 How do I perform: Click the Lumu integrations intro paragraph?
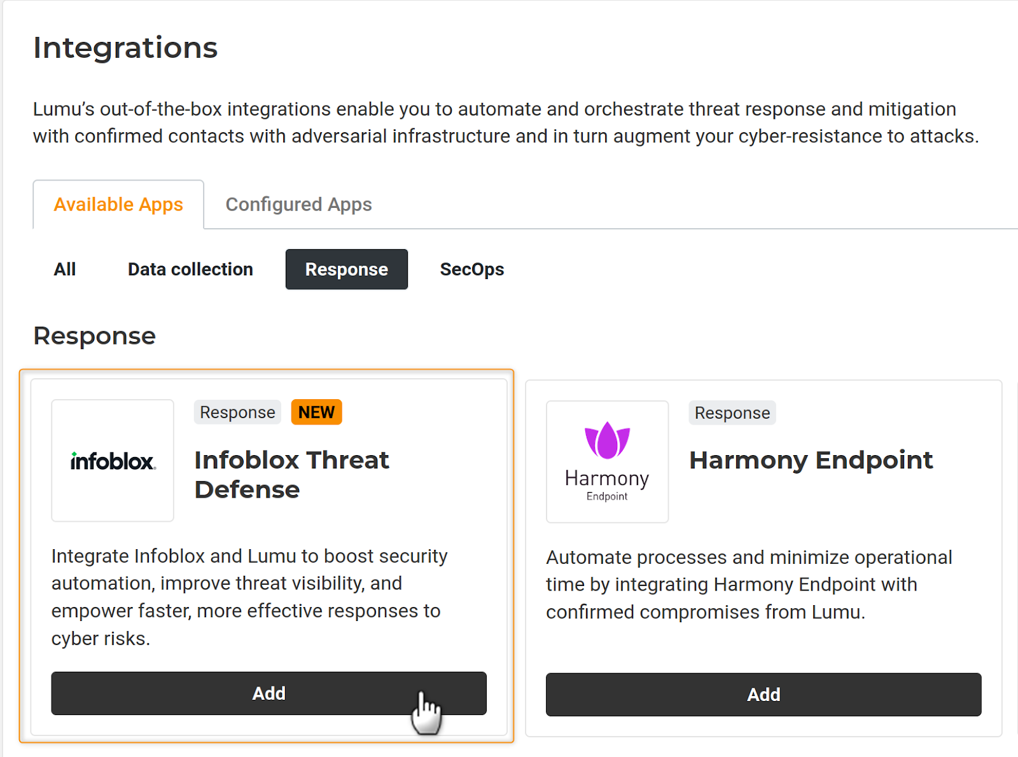click(x=505, y=123)
